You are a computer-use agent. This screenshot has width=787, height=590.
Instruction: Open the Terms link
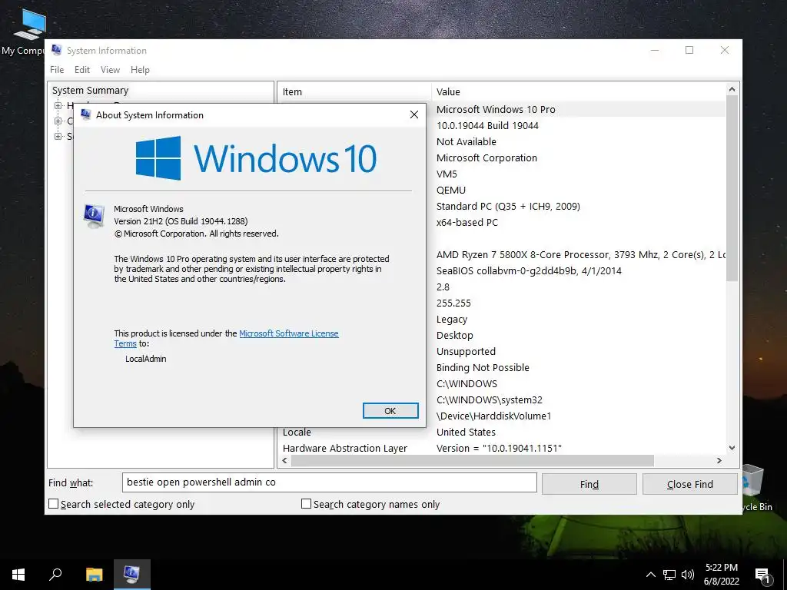coord(125,343)
